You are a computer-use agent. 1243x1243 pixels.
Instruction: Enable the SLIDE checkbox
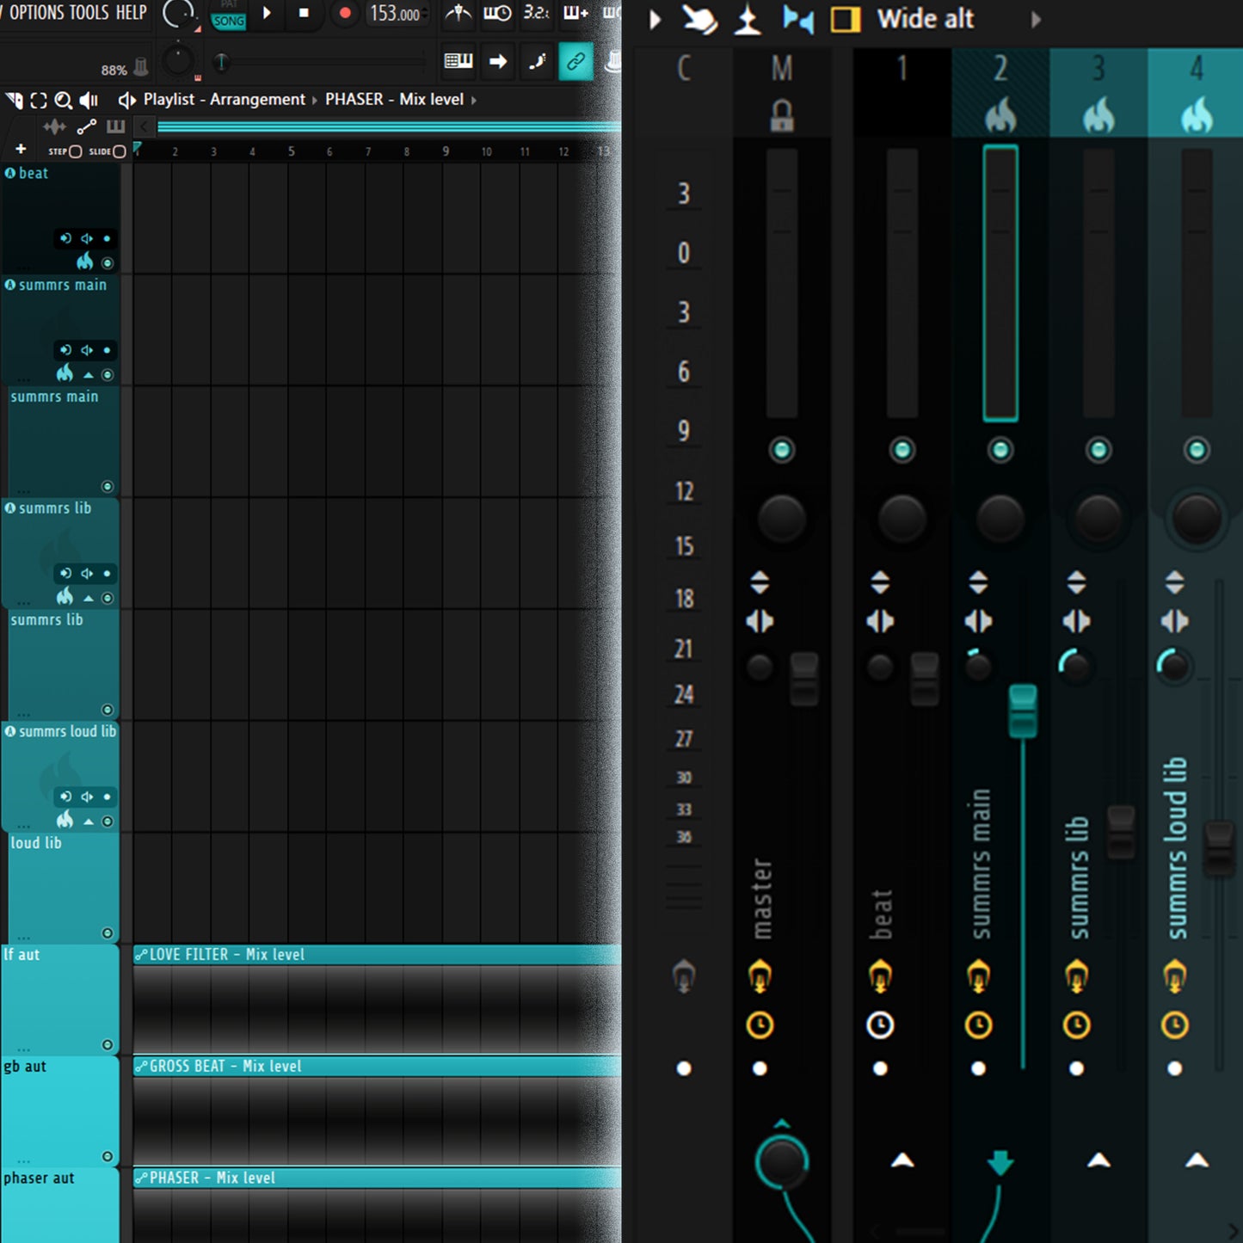(120, 151)
